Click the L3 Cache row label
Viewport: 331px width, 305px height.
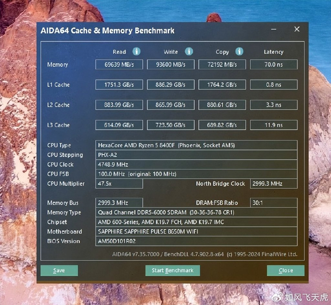(x=59, y=125)
